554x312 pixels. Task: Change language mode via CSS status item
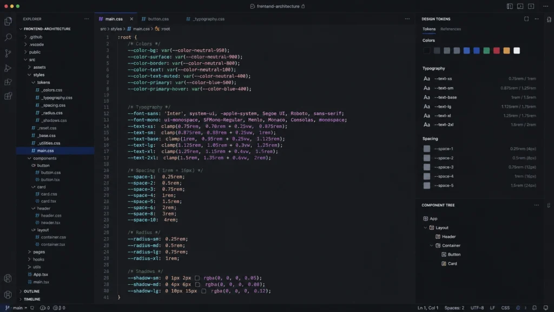coord(505,308)
